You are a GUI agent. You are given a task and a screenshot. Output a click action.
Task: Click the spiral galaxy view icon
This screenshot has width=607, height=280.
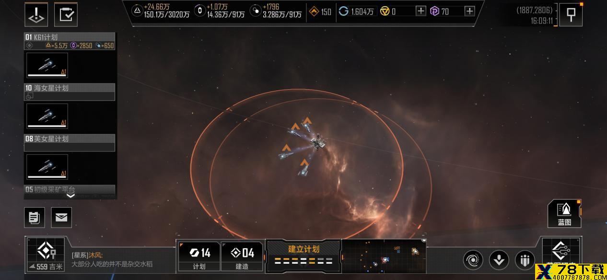pos(473,260)
